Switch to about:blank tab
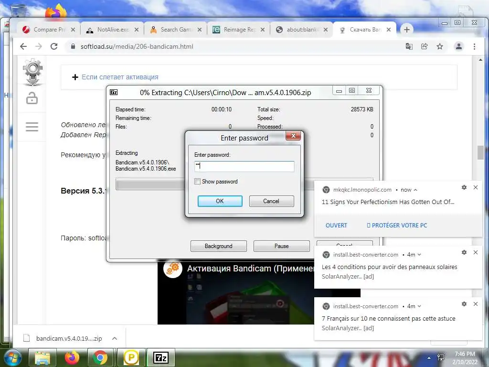This screenshot has height=367, width=489. pos(302,30)
